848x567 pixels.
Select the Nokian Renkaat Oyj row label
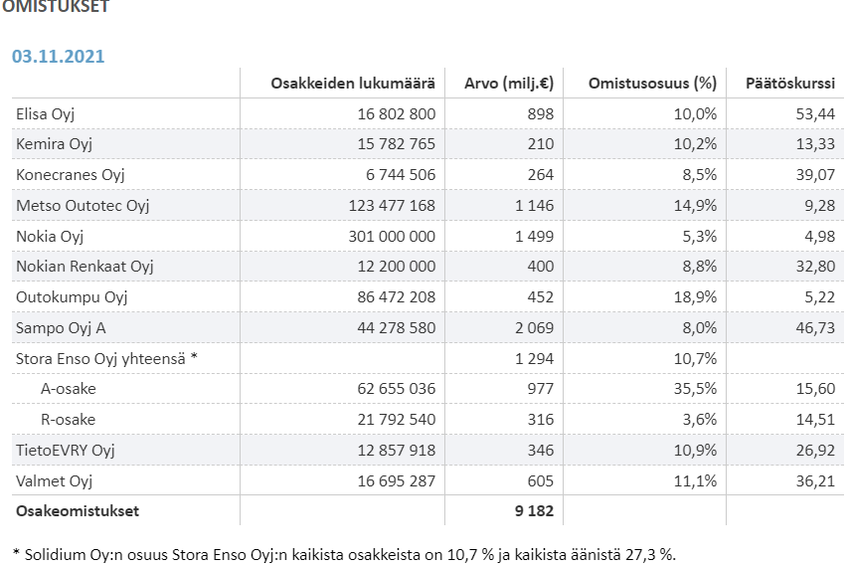point(85,267)
